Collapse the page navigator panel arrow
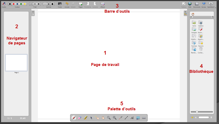The height and width of the screenshot is (124, 219). tap(33, 12)
